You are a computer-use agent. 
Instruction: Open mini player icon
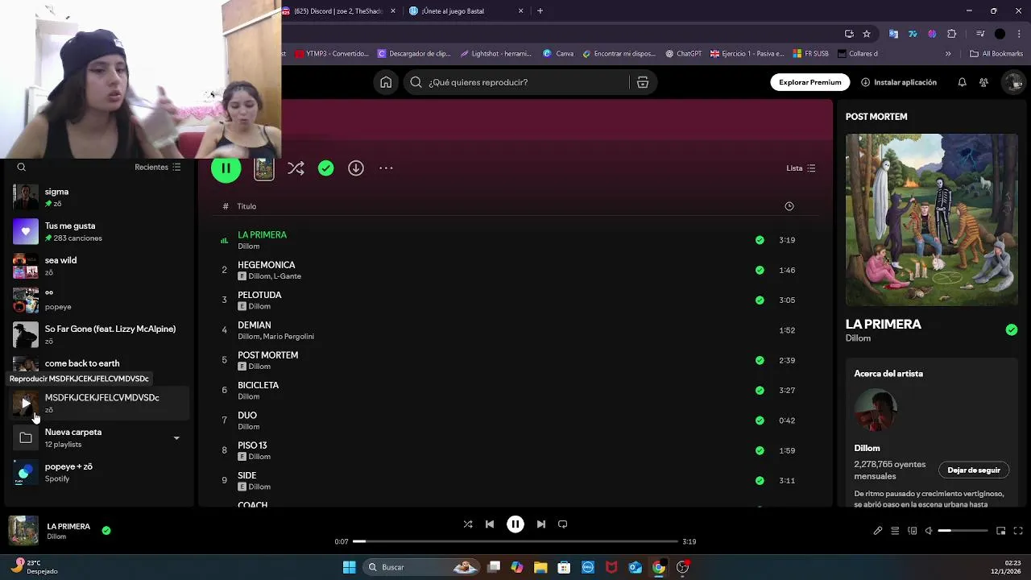[1001, 531]
